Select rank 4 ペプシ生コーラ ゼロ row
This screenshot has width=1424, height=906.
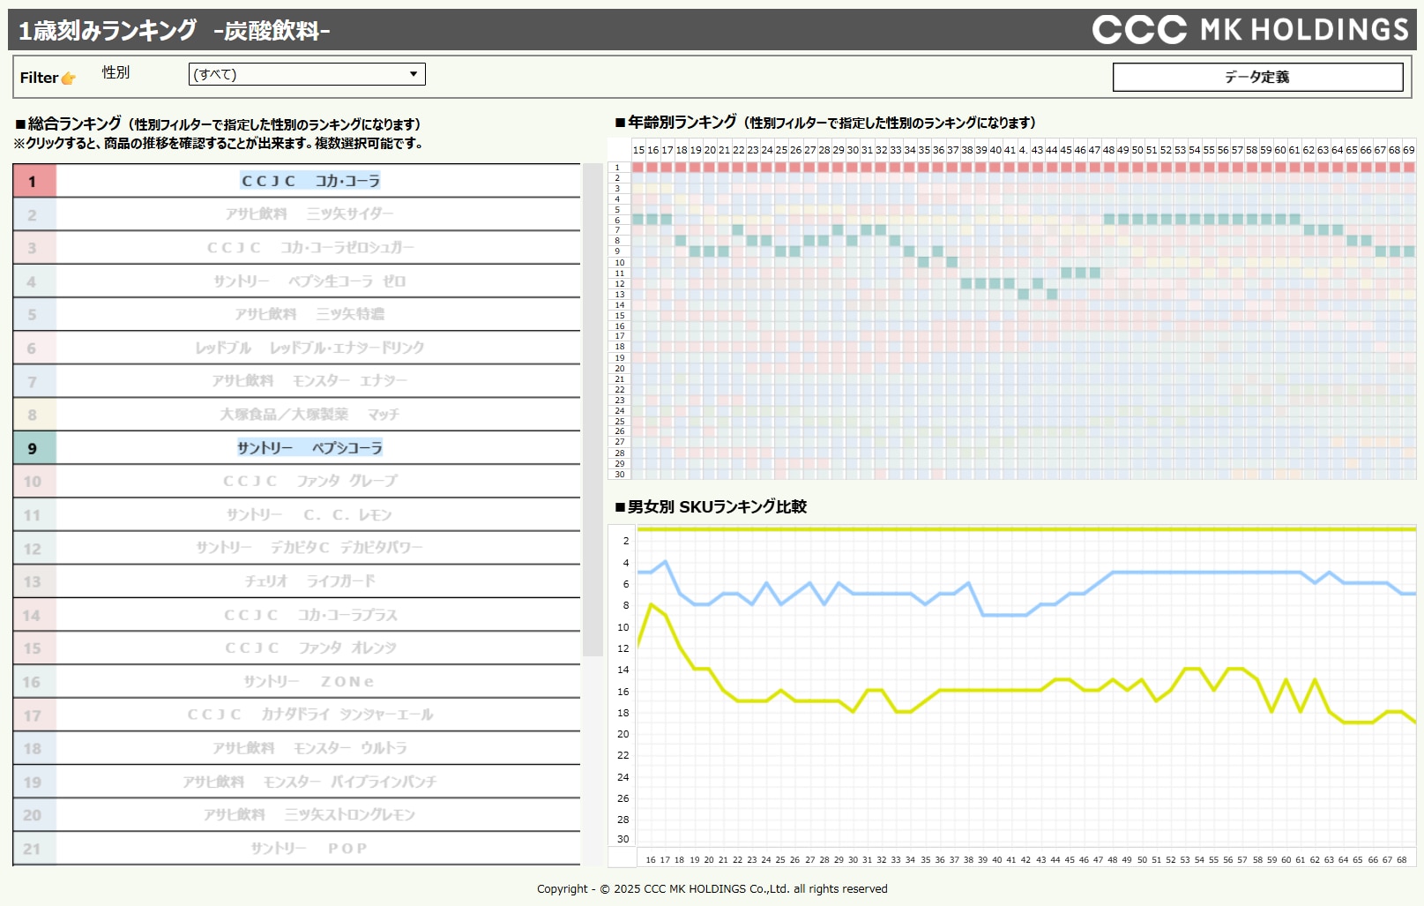[296, 281]
